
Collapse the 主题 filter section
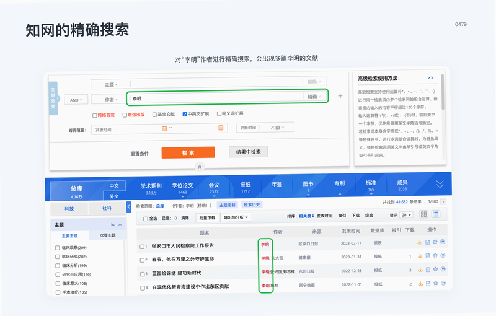120,225
